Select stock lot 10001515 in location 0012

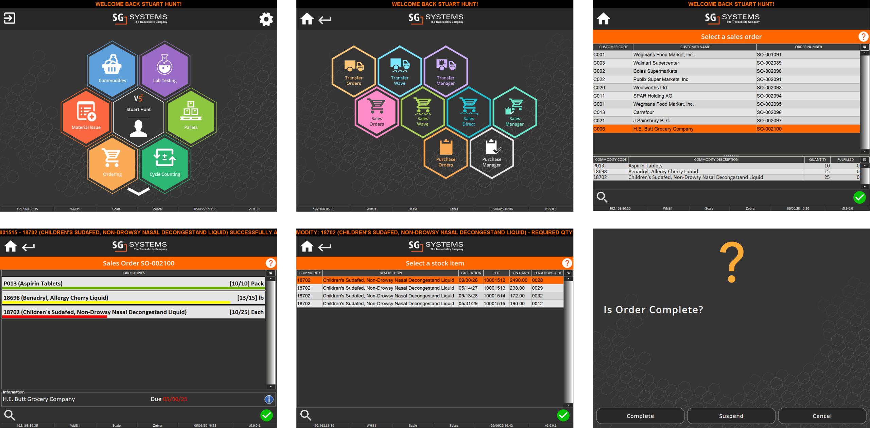point(430,304)
